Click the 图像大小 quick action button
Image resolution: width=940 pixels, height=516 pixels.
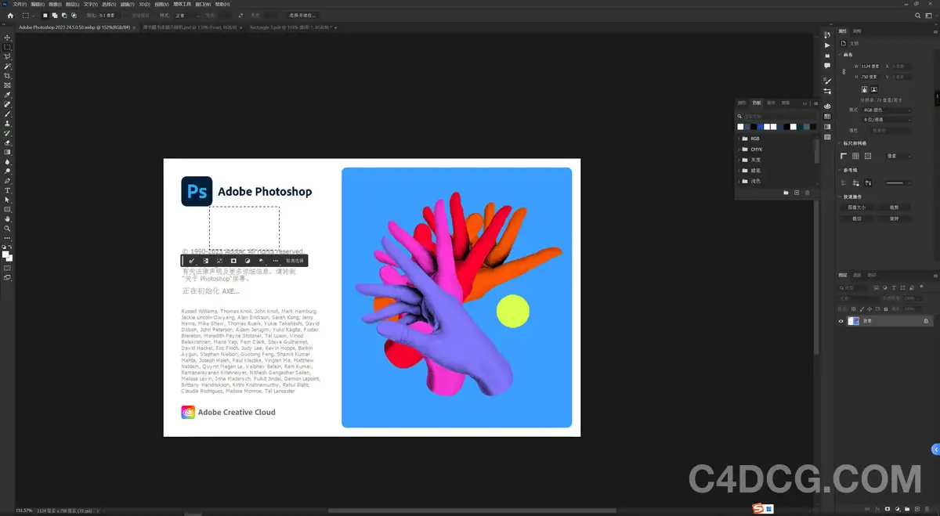point(858,207)
